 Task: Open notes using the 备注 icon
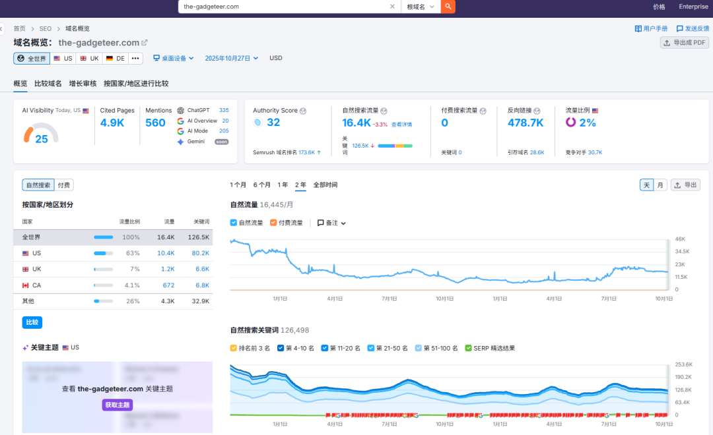point(321,223)
